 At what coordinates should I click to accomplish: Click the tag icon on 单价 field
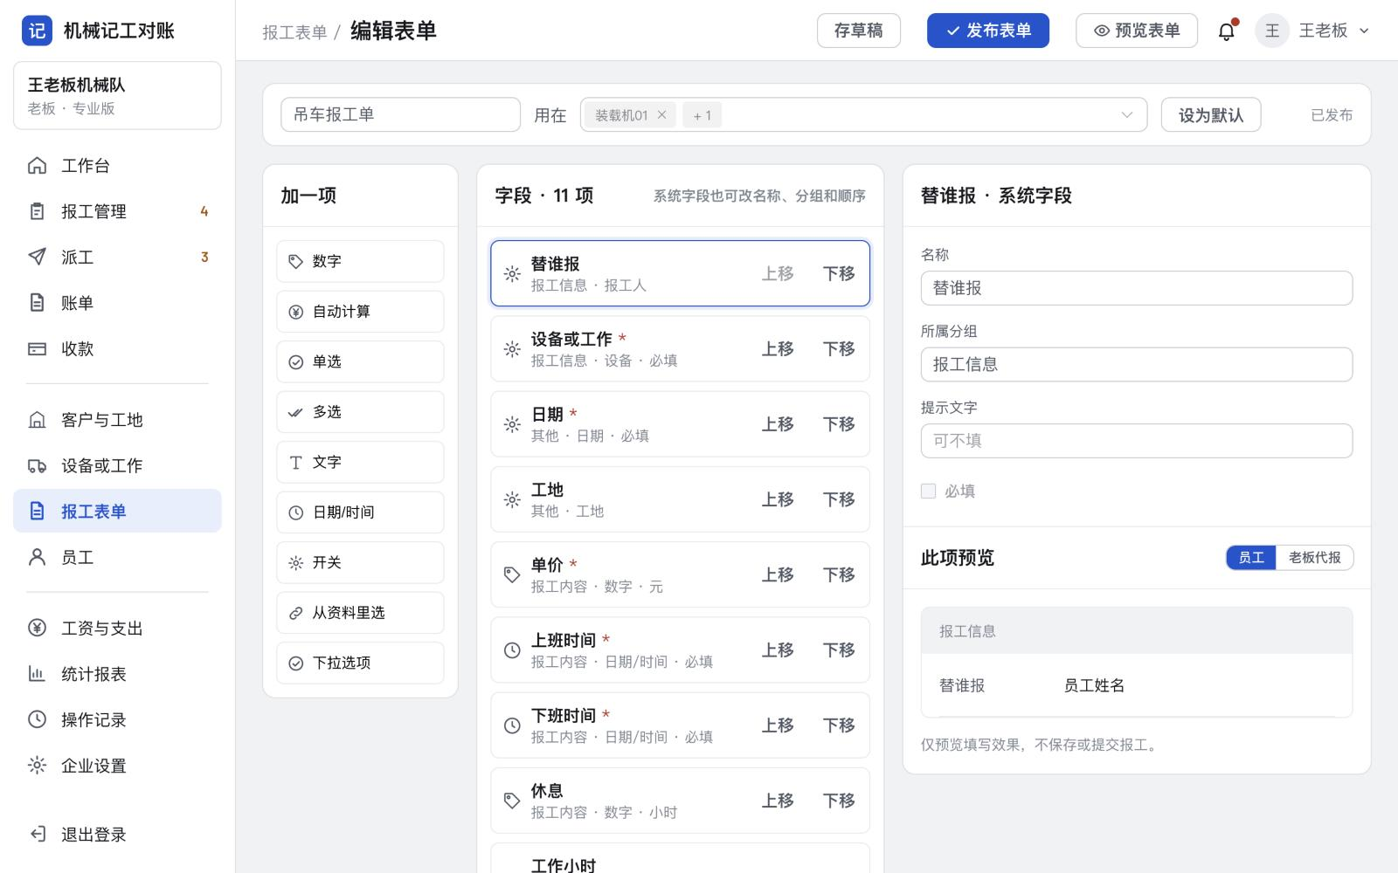(x=512, y=574)
